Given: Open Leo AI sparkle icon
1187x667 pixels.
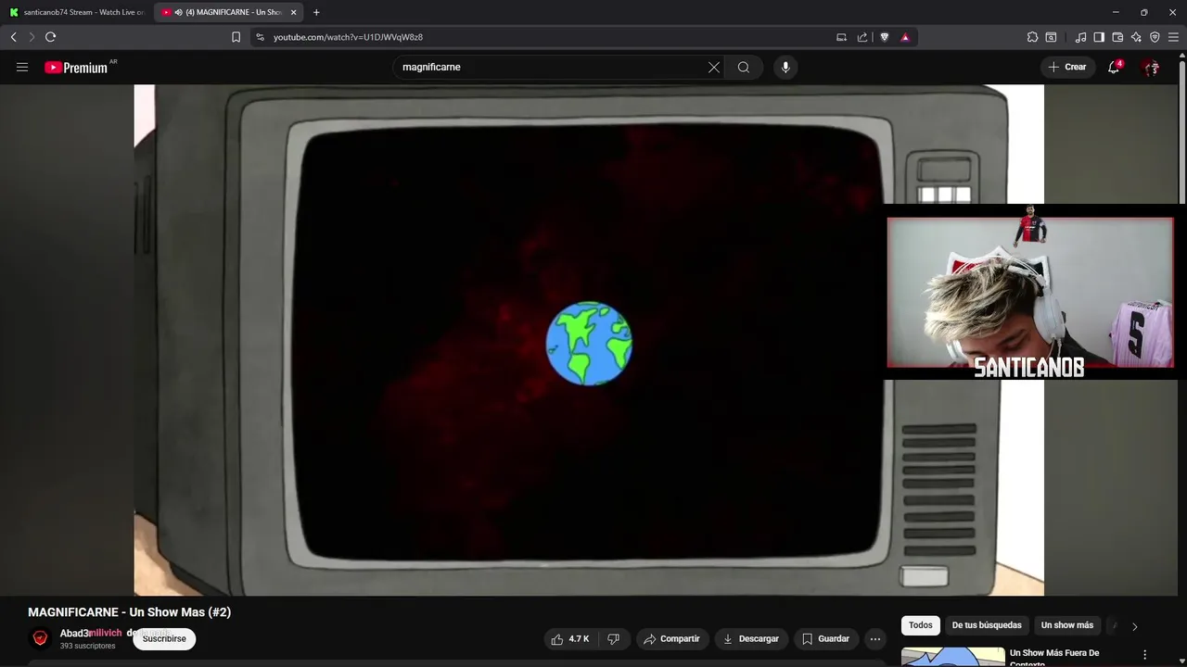Looking at the screenshot, I should click(1136, 37).
